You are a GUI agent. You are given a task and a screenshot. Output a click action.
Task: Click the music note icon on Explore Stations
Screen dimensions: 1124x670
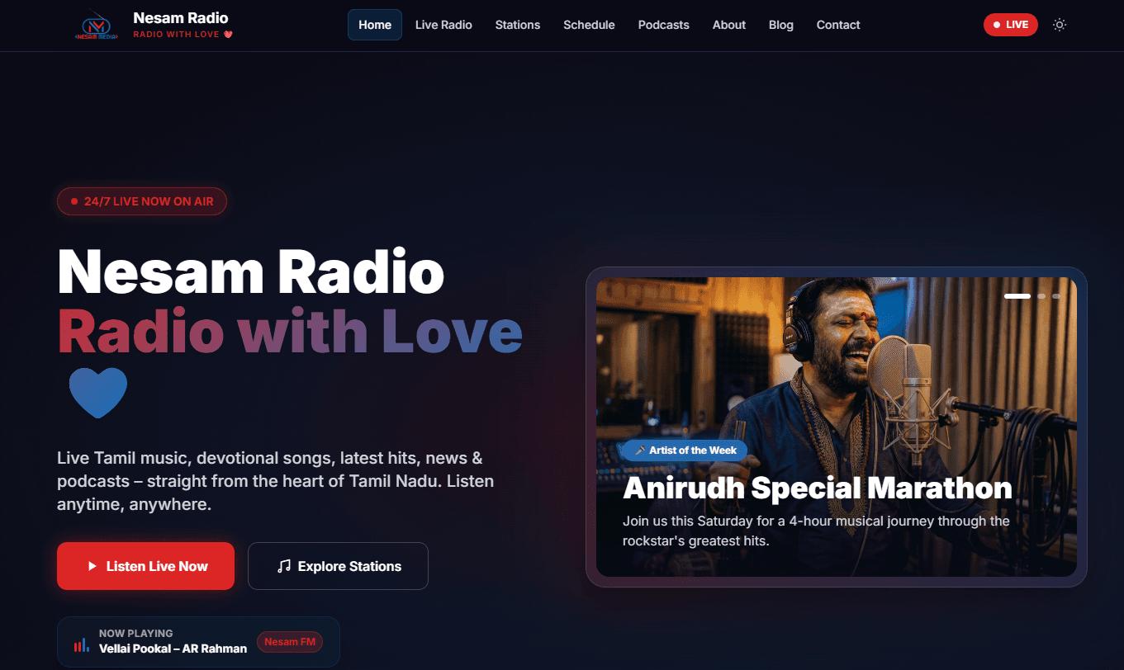point(285,566)
